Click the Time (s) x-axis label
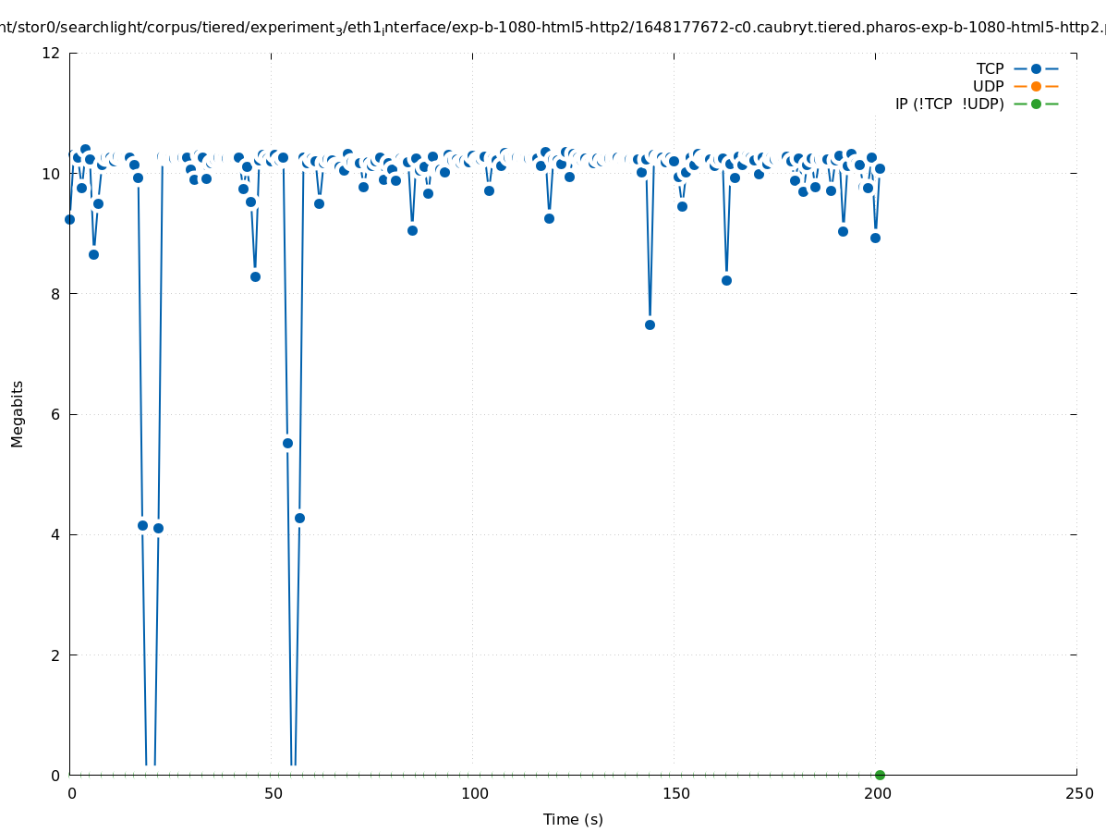Screen dimensions: 1106x832 (x=573, y=819)
